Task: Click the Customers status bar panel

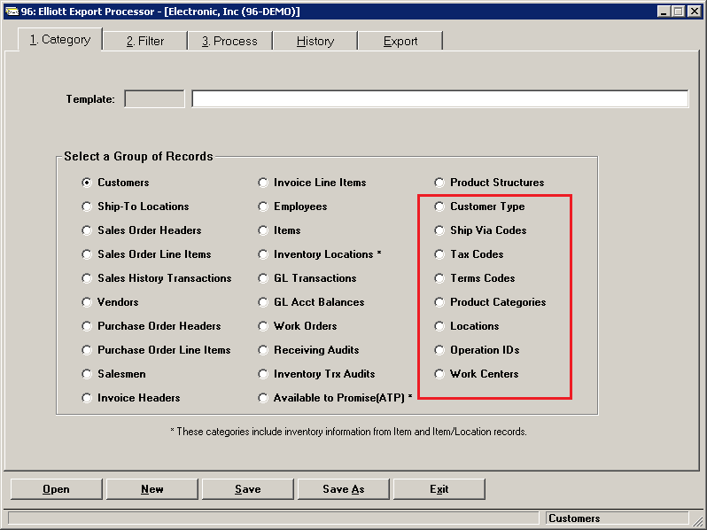Action: (x=618, y=518)
